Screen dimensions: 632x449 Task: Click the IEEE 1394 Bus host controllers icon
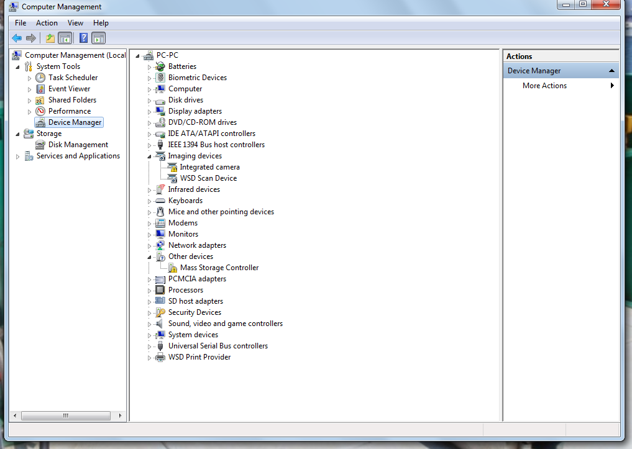coord(160,145)
